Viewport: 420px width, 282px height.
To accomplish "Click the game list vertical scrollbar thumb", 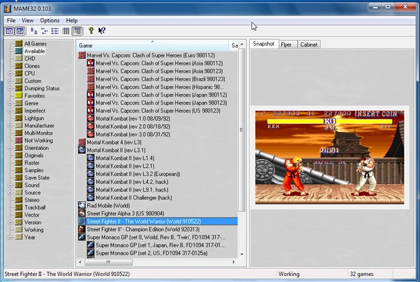I will (x=241, y=130).
